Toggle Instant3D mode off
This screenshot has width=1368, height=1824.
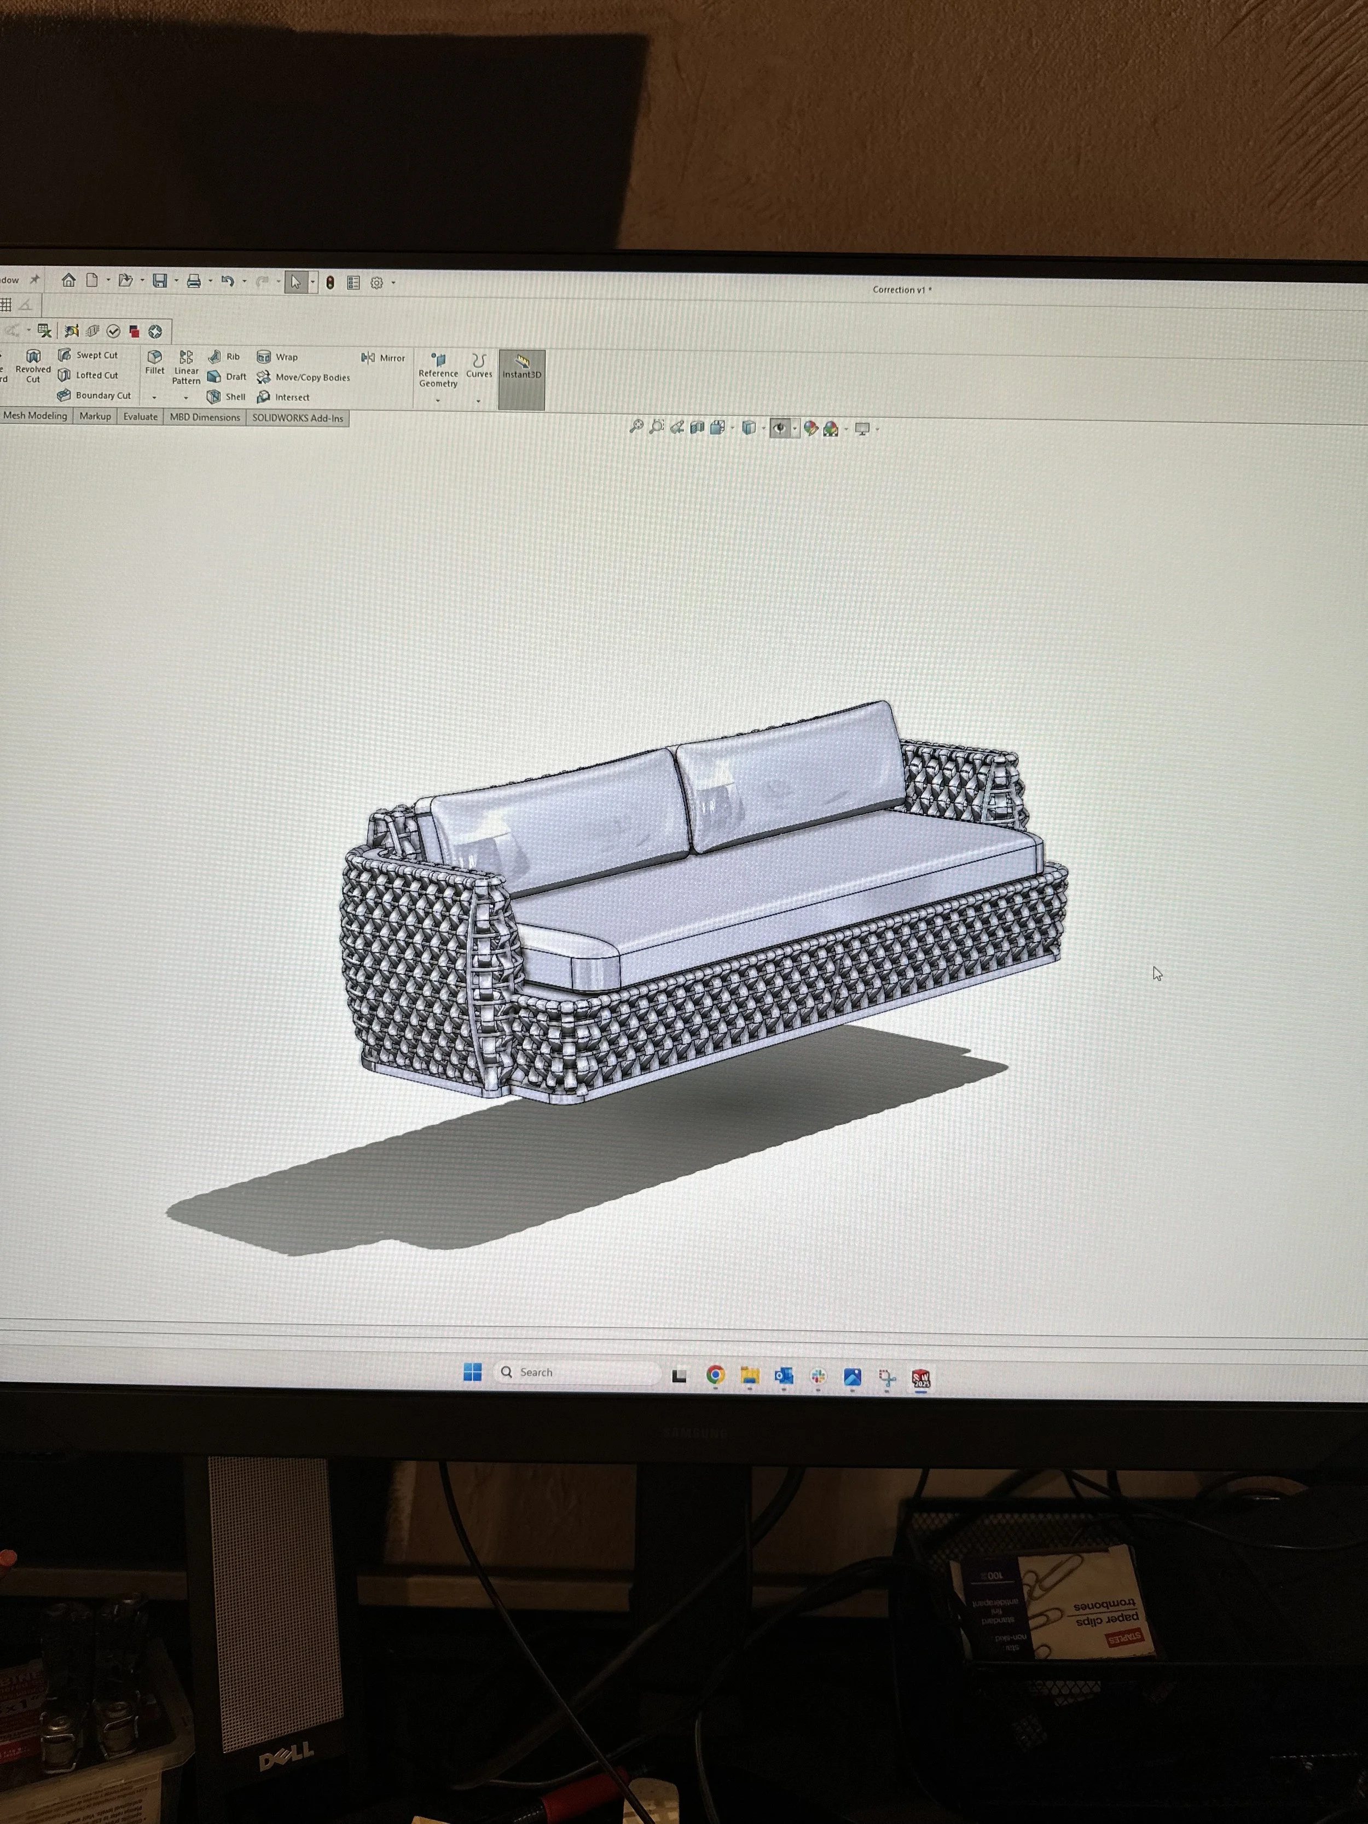pos(522,367)
